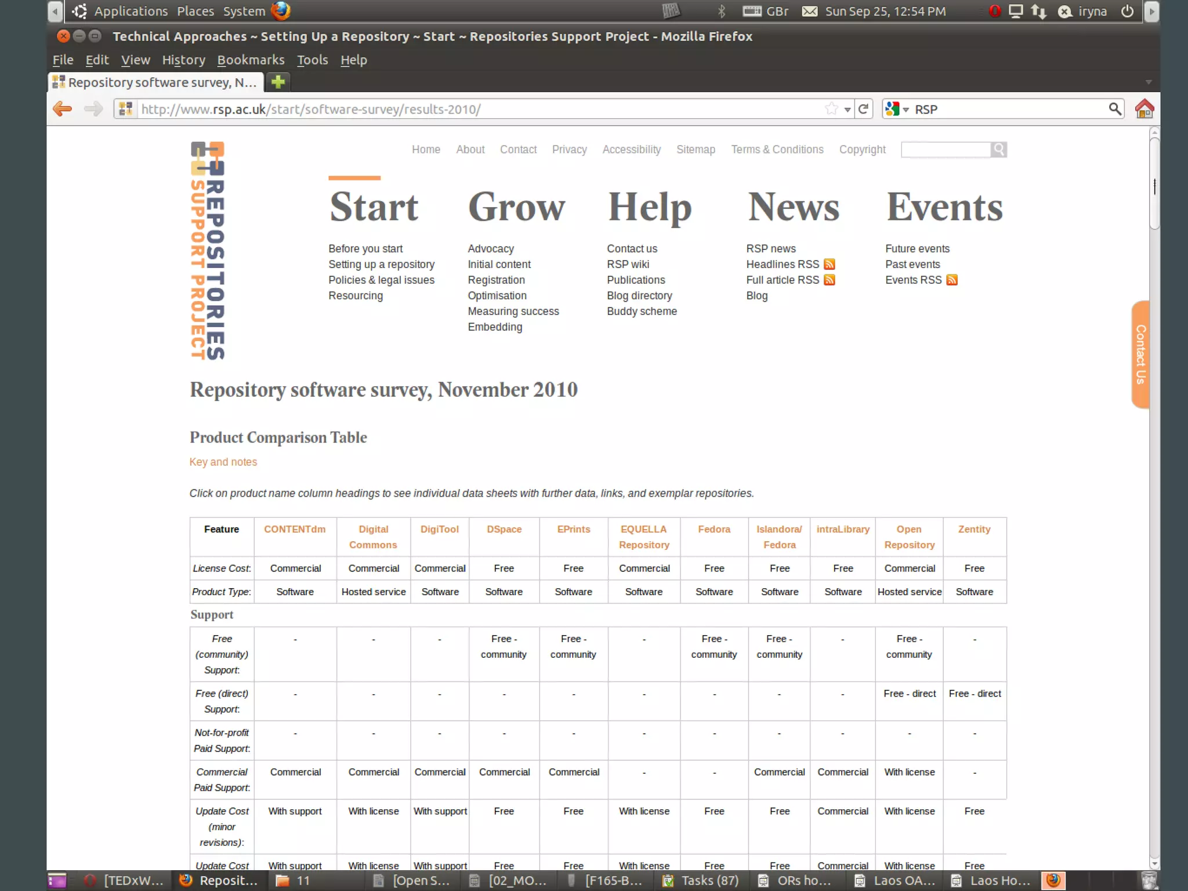This screenshot has height=891, width=1188.
Task: Open the Bookmarks menu
Action: click(251, 60)
